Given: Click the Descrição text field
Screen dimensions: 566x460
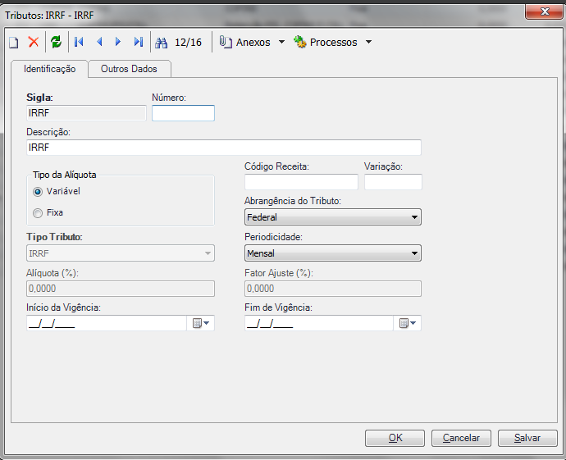Looking at the screenshot, I should pyautogui.click(x=224, y=148).
